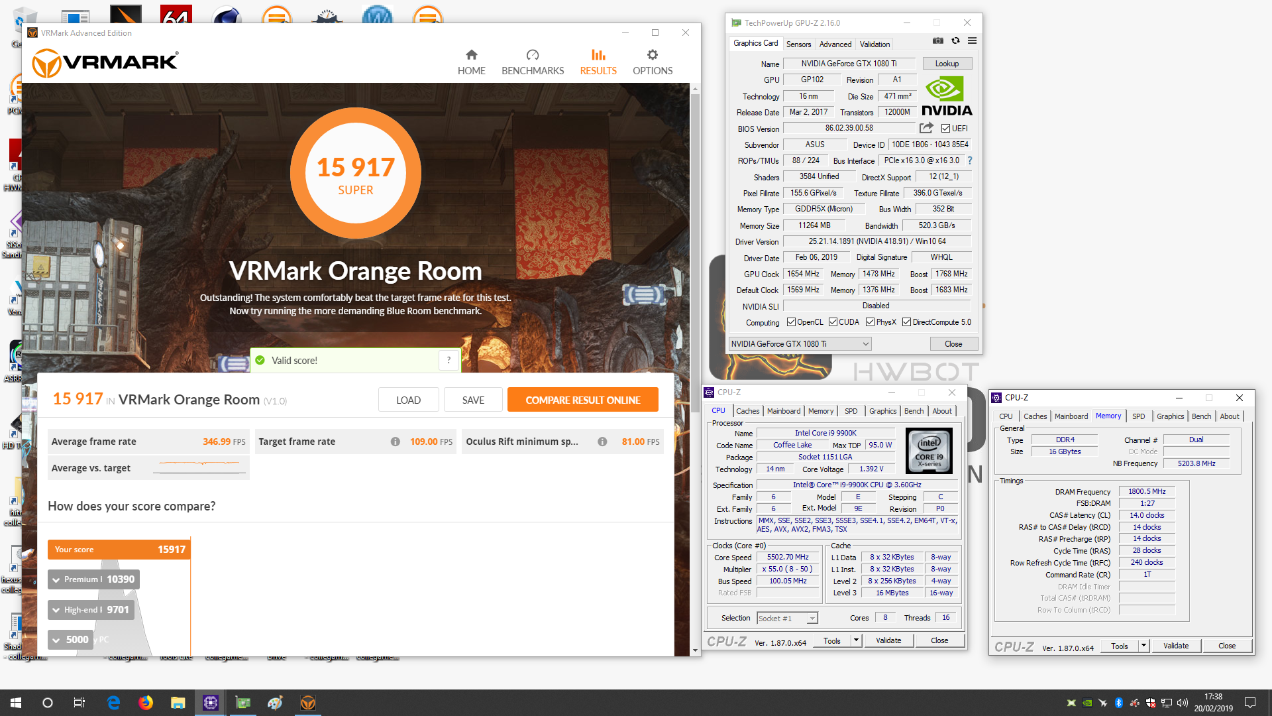The height and width of the screenshot is (716, 1272).
Task: Expand the 5000 score comparison row
Action: (x=70, y=640)
